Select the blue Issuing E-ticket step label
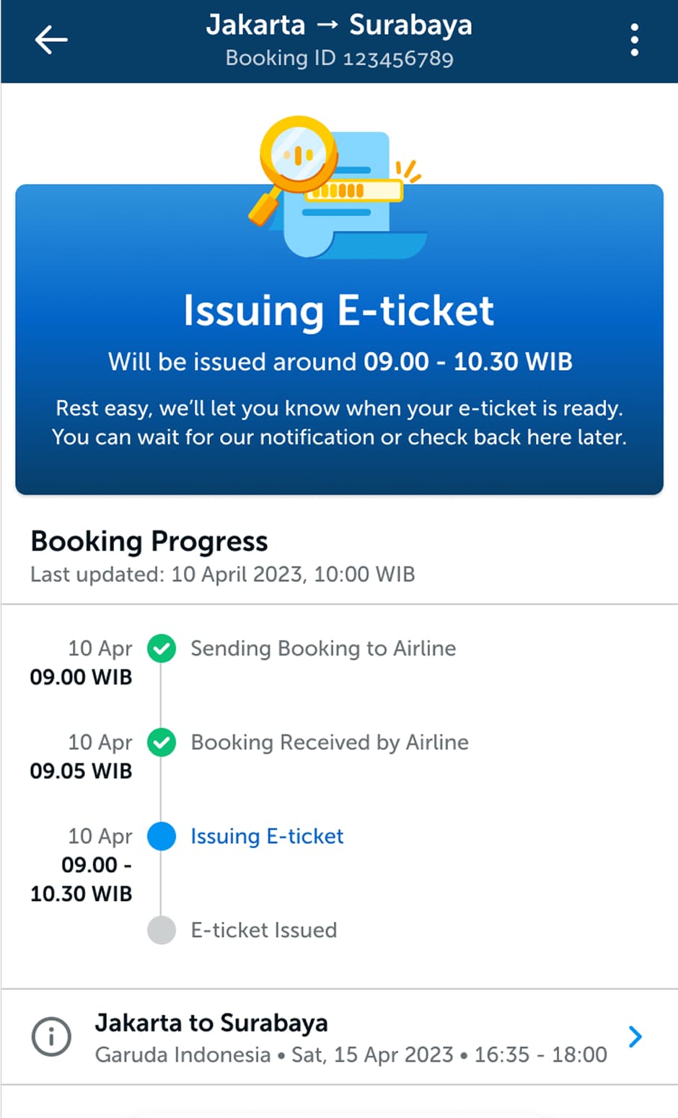 click(267, 836)
